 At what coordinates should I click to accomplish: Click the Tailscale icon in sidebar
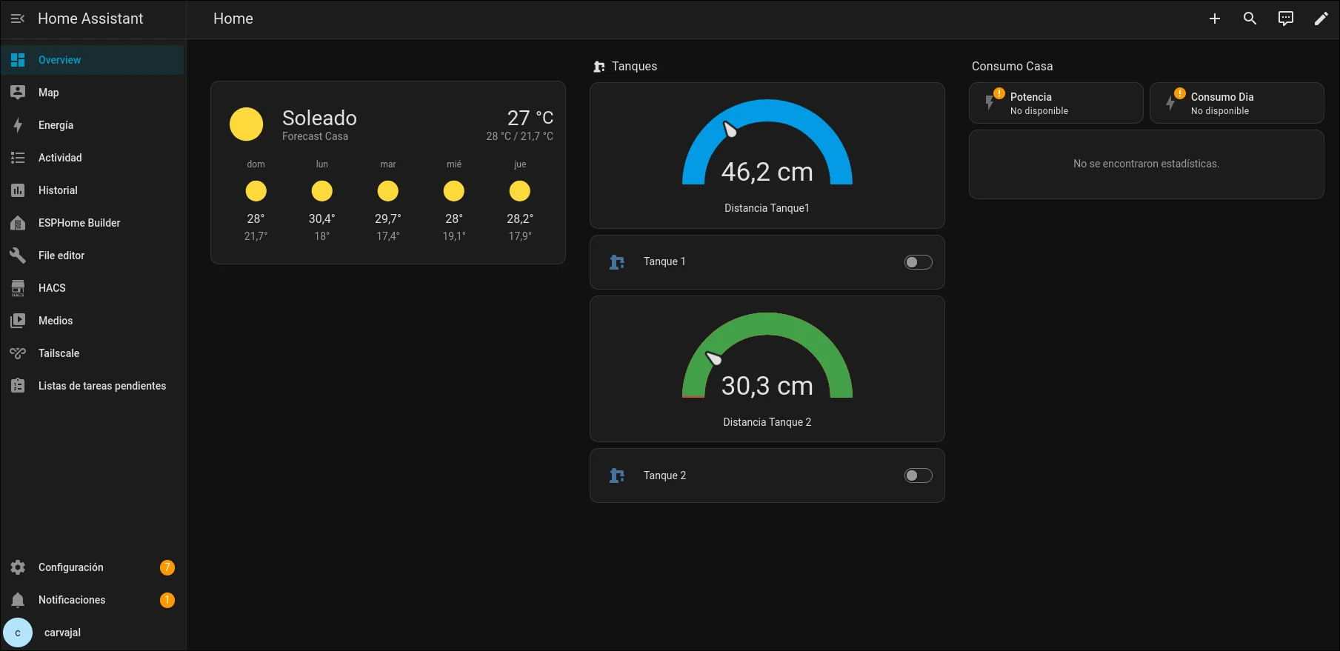18,353
